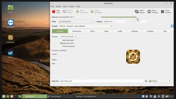Click the Add To Queue toolbar icon
The image size is (176, 99).
pos(64,12)
